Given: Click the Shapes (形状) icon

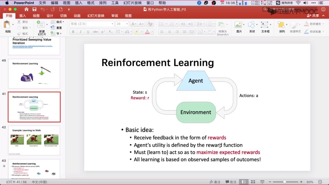Looking at the screenshot, I should (251, 25).
